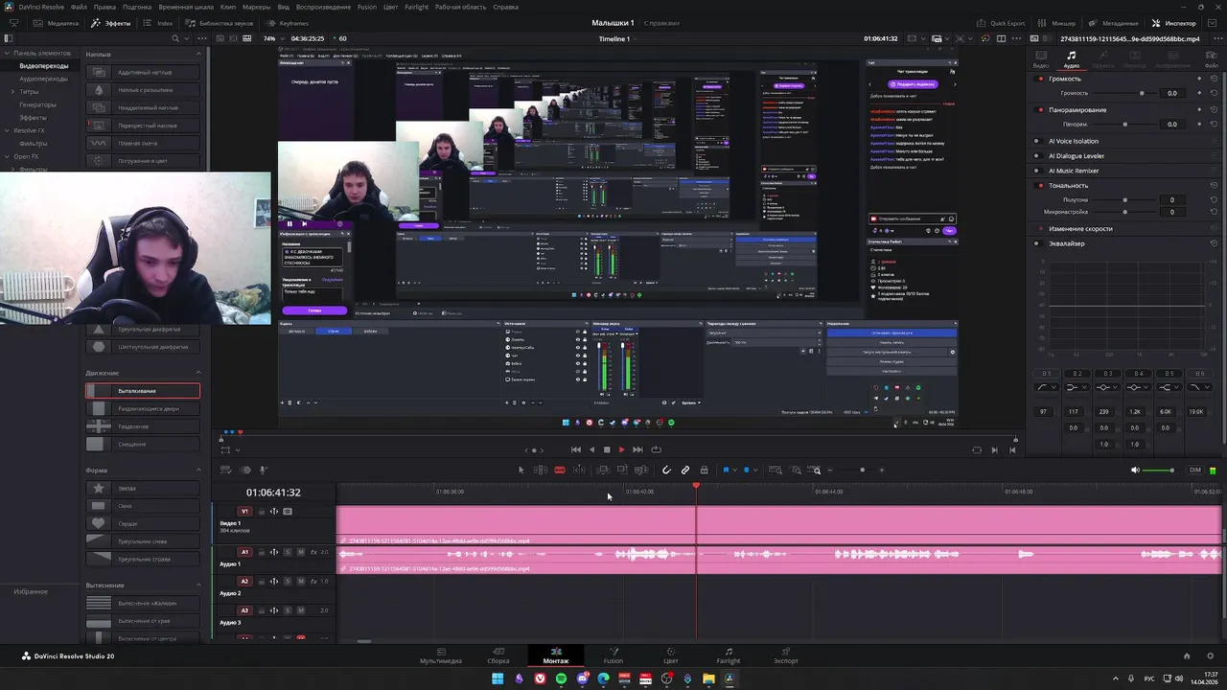Reset the Тональность section

(x=1215, y=185)
